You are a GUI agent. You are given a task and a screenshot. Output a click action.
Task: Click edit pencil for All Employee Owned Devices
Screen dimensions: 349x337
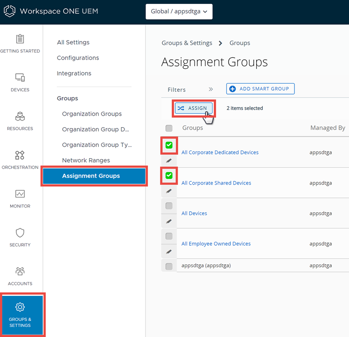[x=169, y=252]
